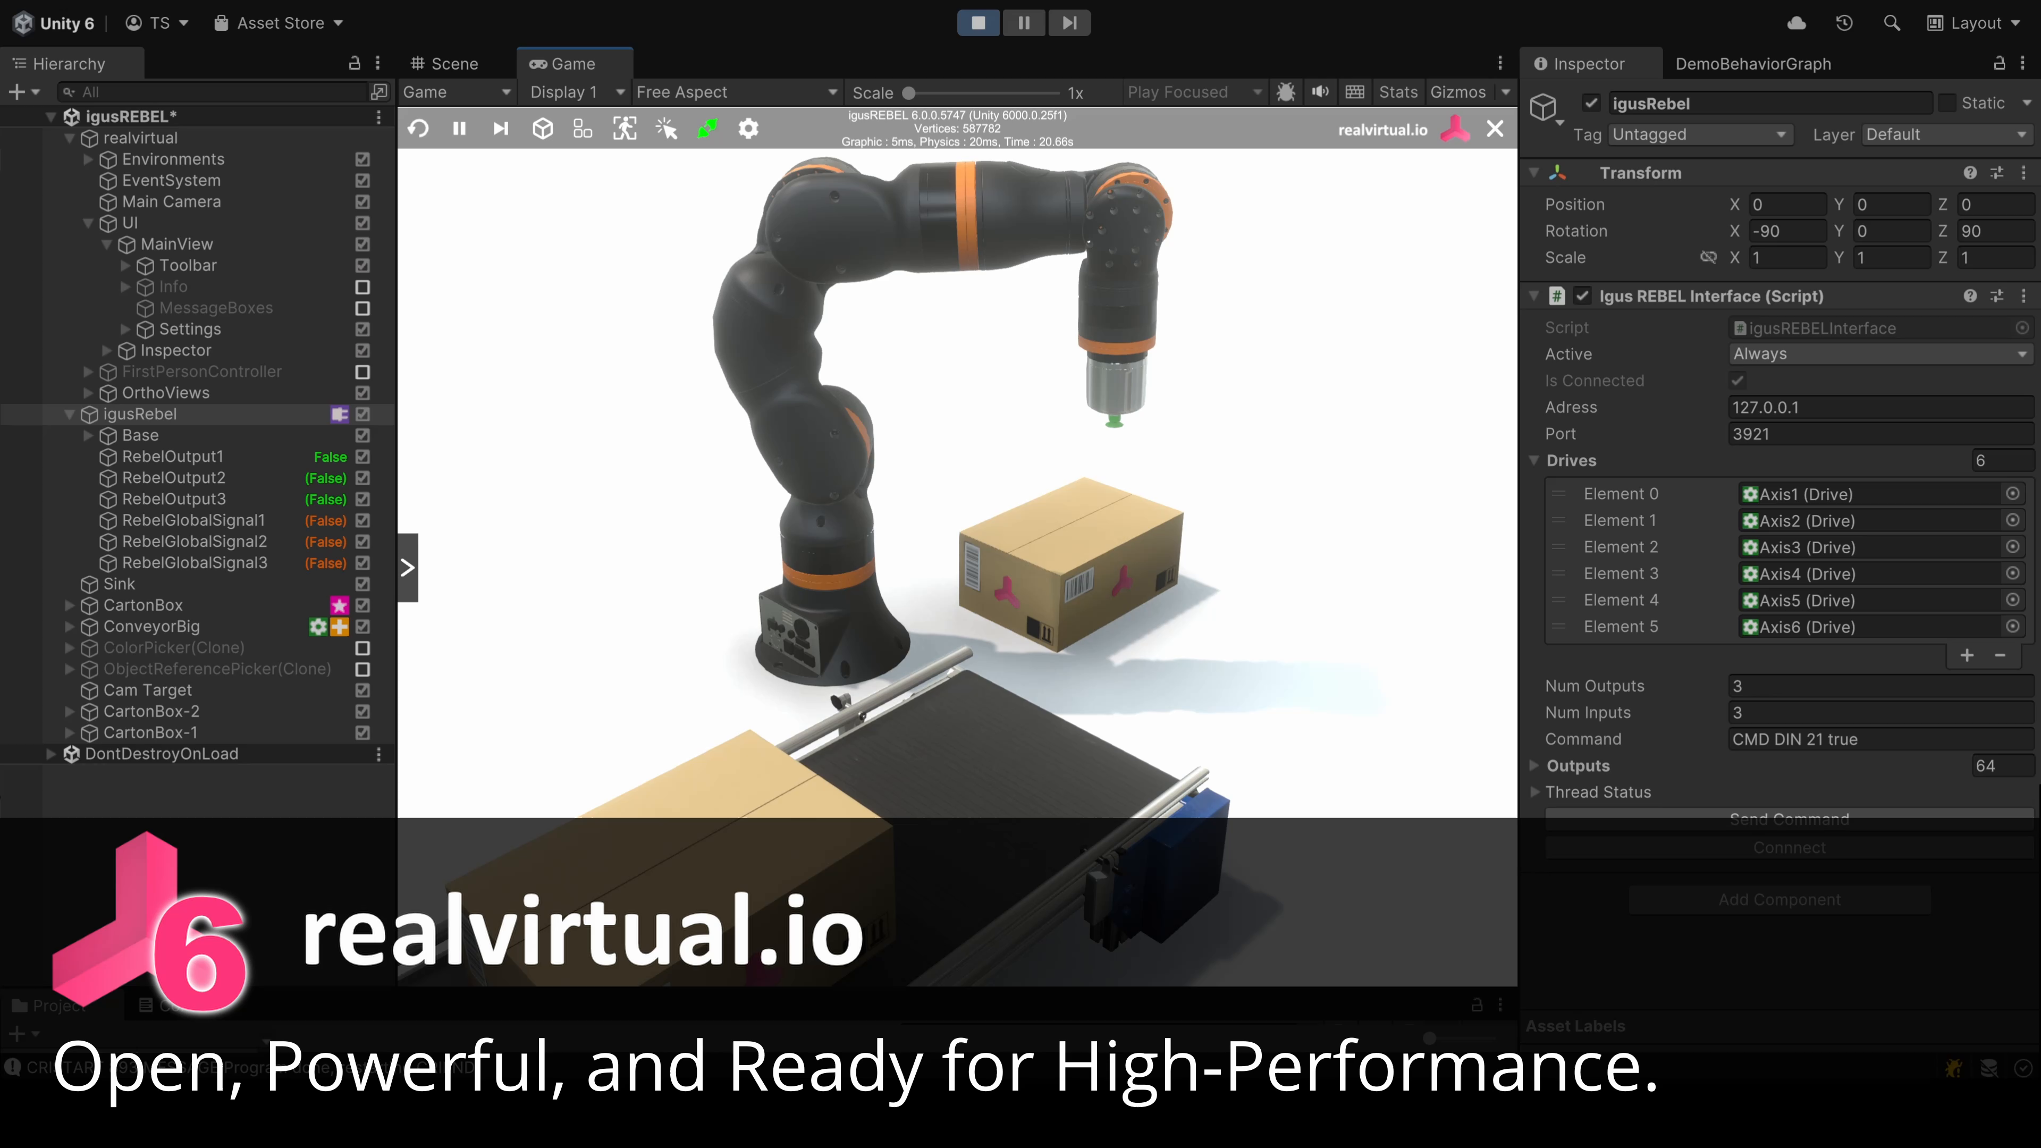Click the green connection status icon
This screenshot has width=2041, height=1148.
point(707,128)
